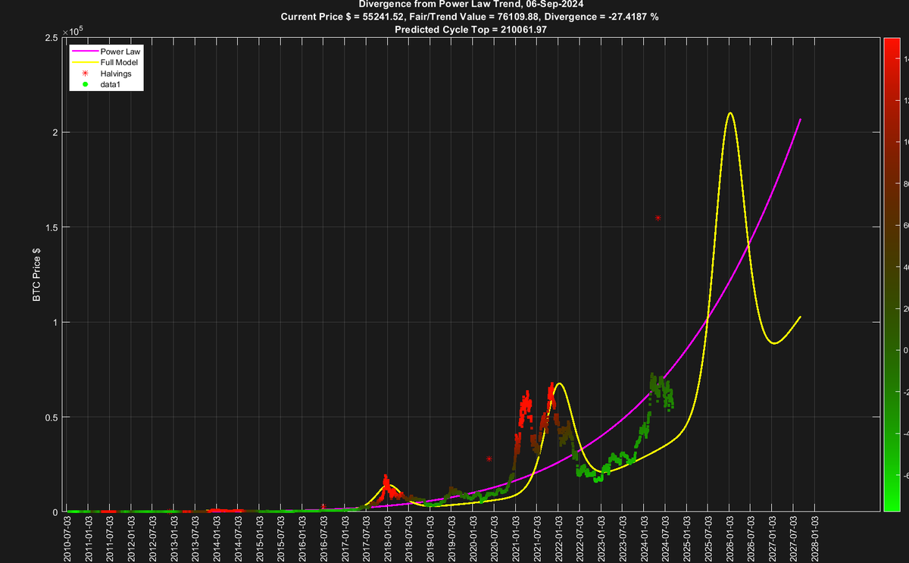Click the x-axis date label 2014-01-03
The width and height of the screenshot is (909, 563).
pyautogui.click(x=217, y=538)
